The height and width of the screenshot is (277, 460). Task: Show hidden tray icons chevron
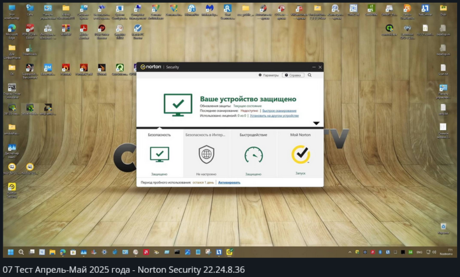350,252
